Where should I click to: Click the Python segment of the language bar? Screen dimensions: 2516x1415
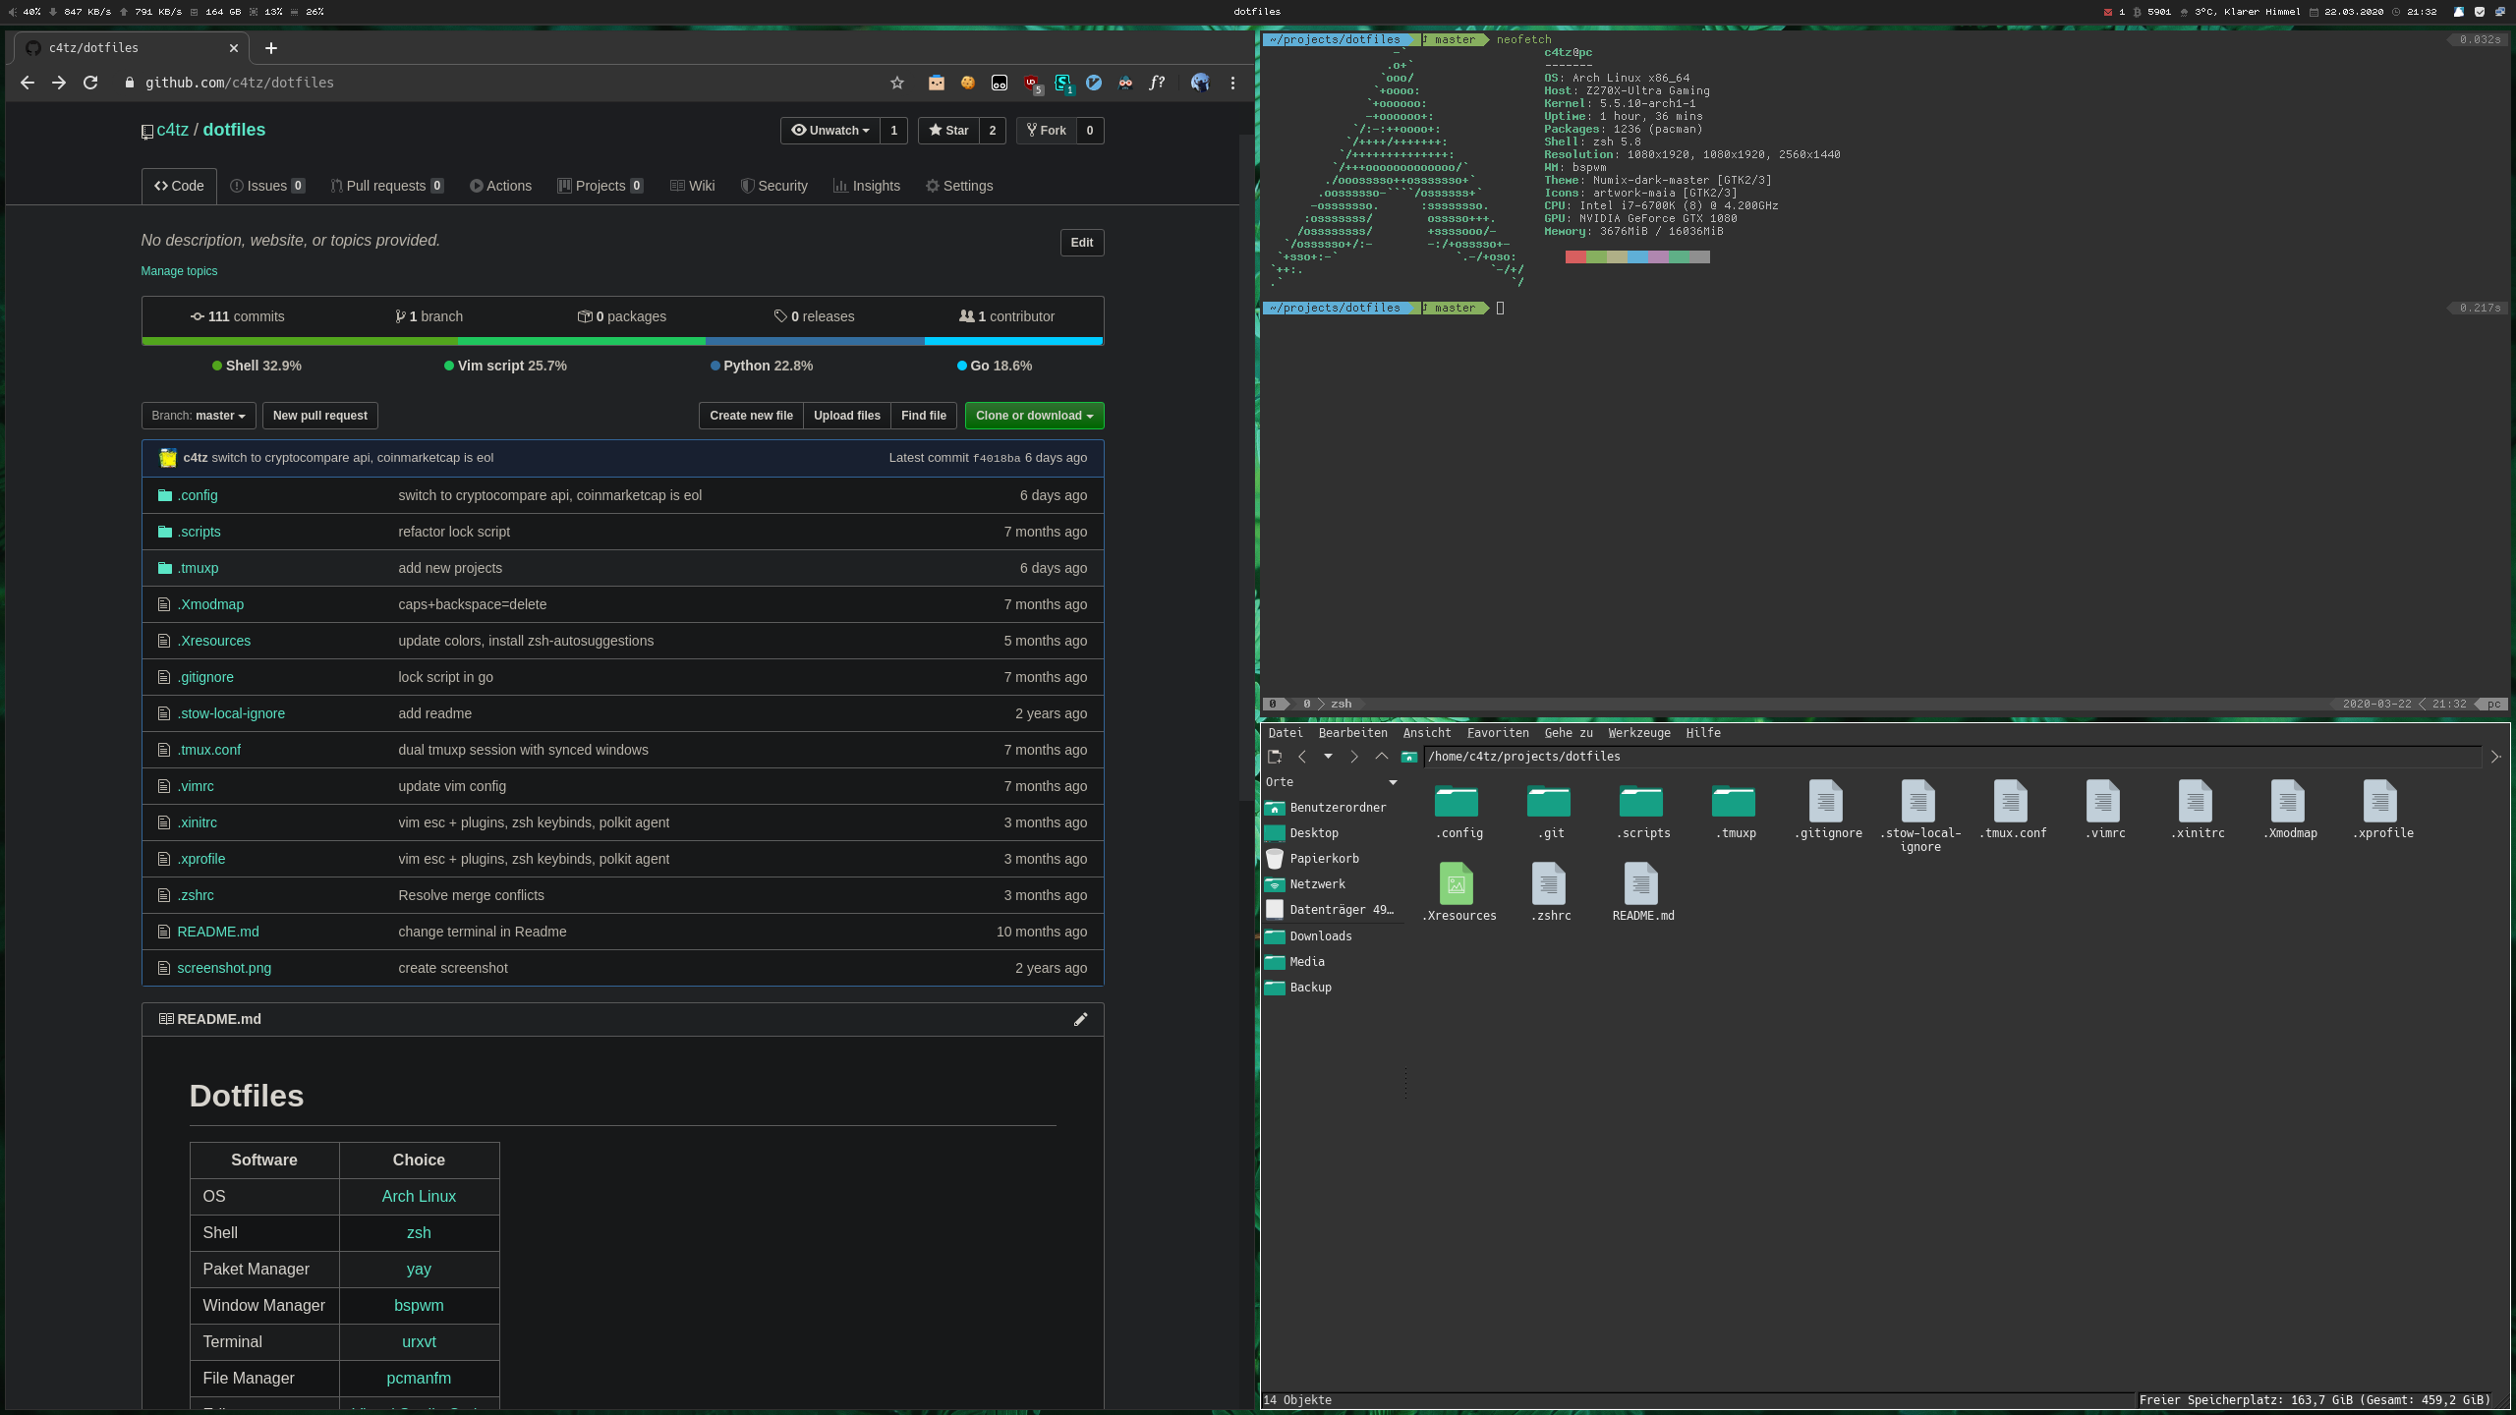(814, 342)
